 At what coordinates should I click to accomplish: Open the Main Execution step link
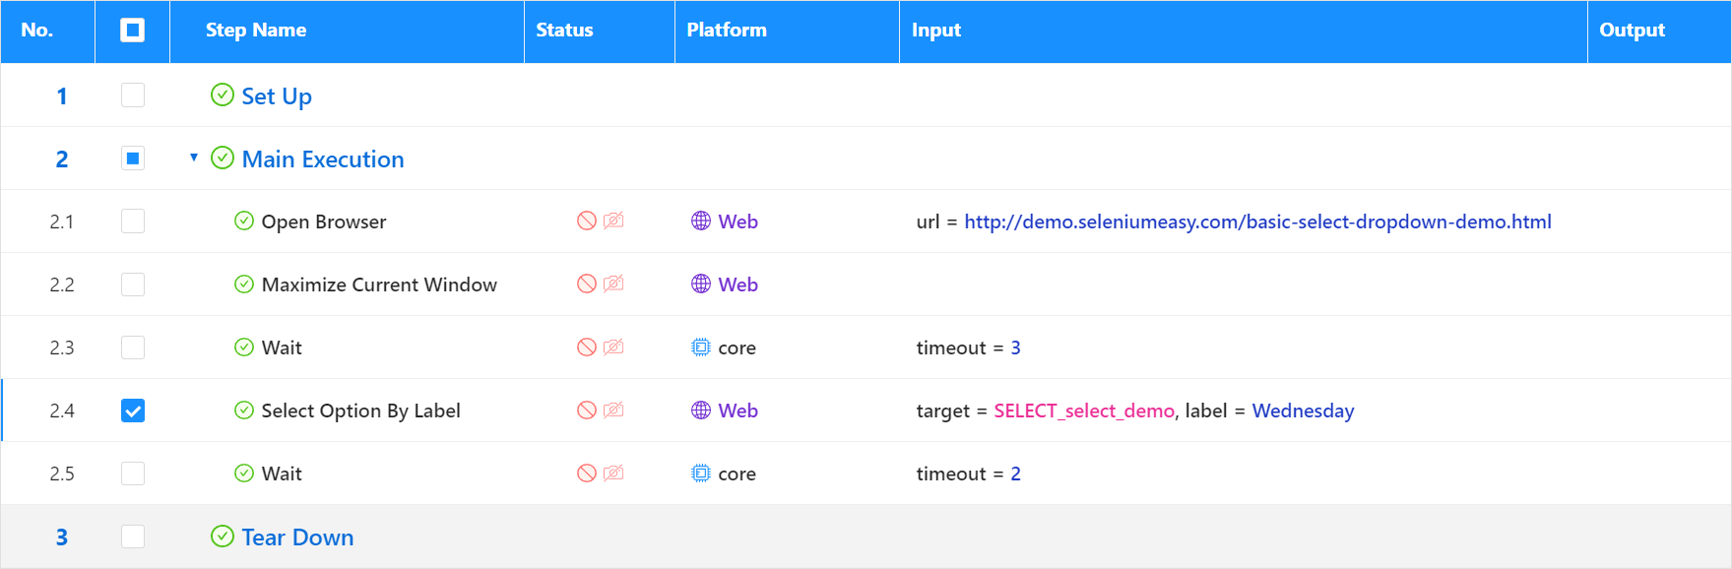[323, 158]
